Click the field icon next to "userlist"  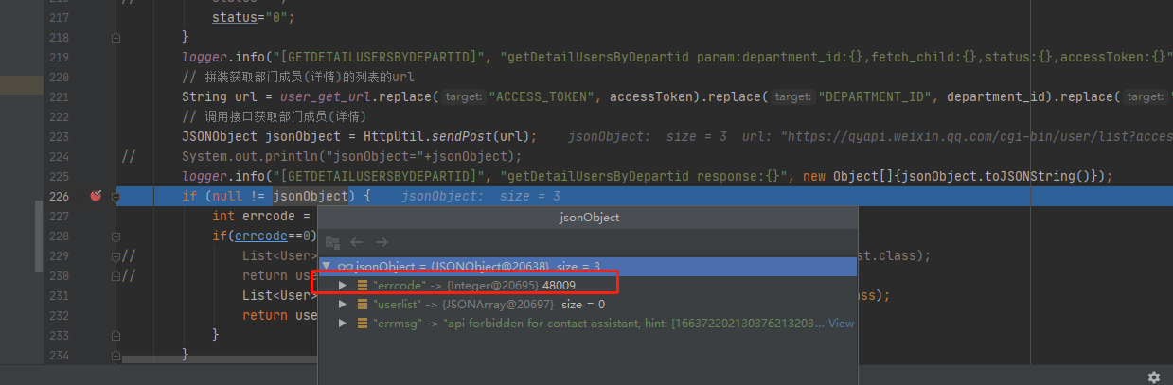(x=363, y=305)
